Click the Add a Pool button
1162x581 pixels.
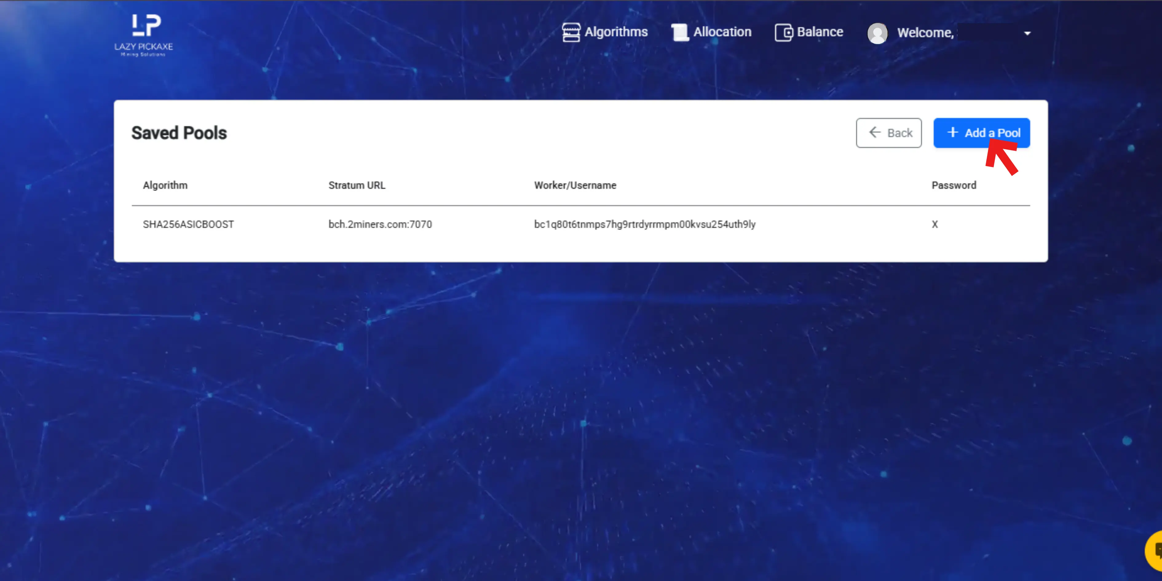(x=982, y=132)
